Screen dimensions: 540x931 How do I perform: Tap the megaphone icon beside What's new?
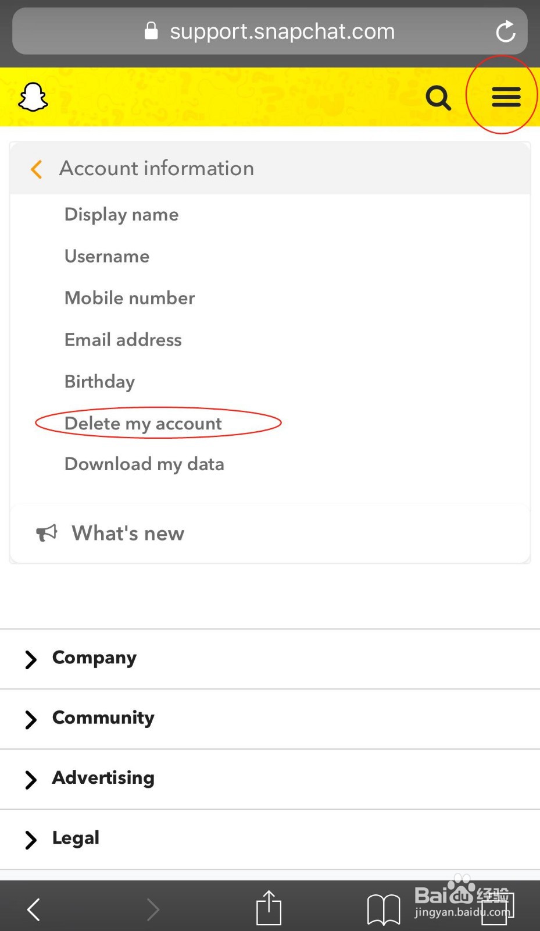click(x=47, y=532)
